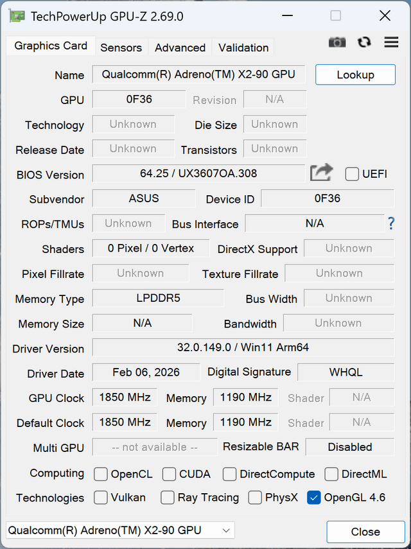Open the GPU selection dropdown at bottom

click(120, 530)
